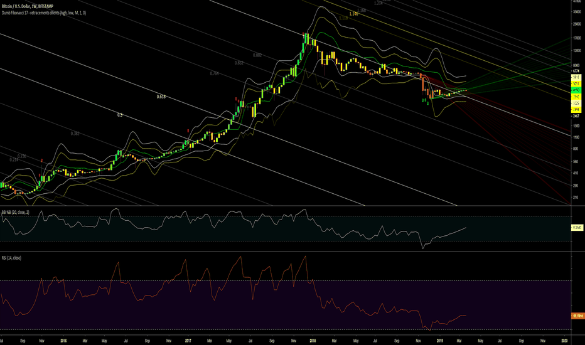Select the 0.618 Fibonacci level label
585x345 pixels.
[161, 97]
